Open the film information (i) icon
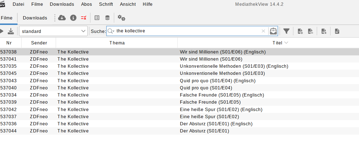Viewport: 359px width, 159px height. pyautogui.click(x=73, y=18)
